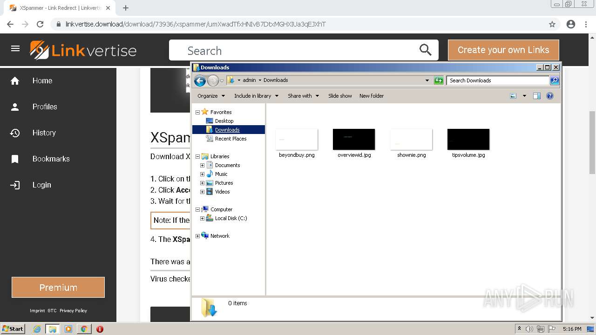Expand the Documents library node
The image size is (596, 335).
pyautogui.click(x=202, y=165)
